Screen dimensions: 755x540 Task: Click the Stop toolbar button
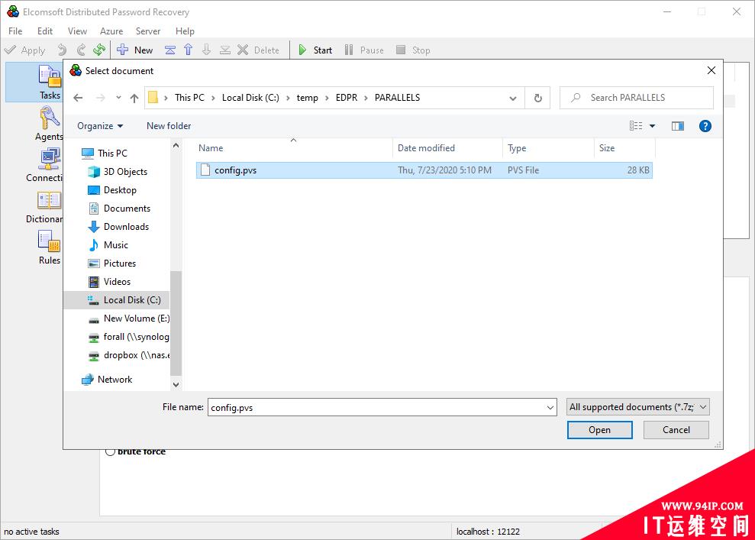pyautogui.click(x=413, y=50)
